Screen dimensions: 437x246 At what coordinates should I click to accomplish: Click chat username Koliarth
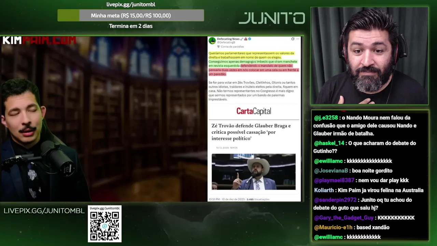324,190
